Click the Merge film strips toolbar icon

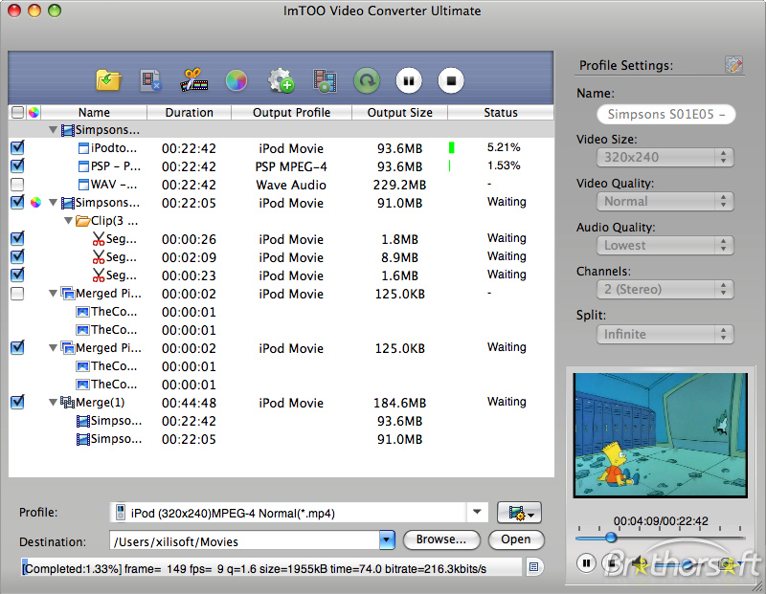click(325, 80)
